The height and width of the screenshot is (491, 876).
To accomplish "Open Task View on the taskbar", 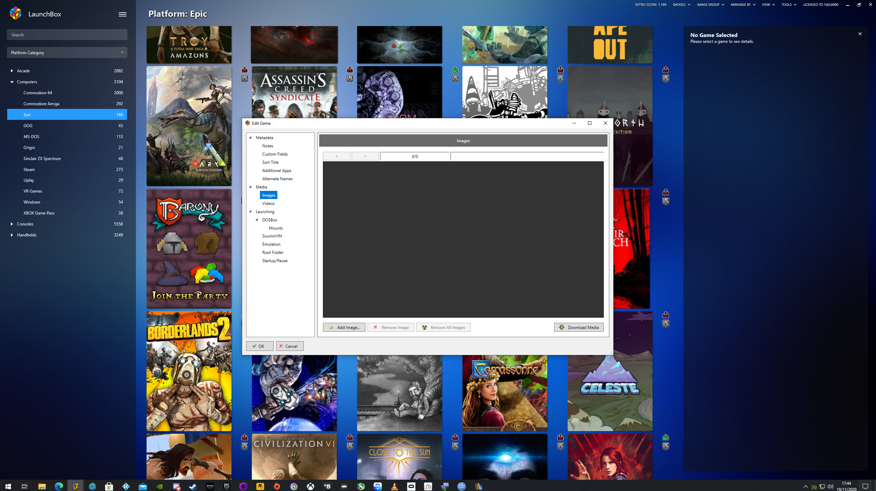I will coord(25,486).
